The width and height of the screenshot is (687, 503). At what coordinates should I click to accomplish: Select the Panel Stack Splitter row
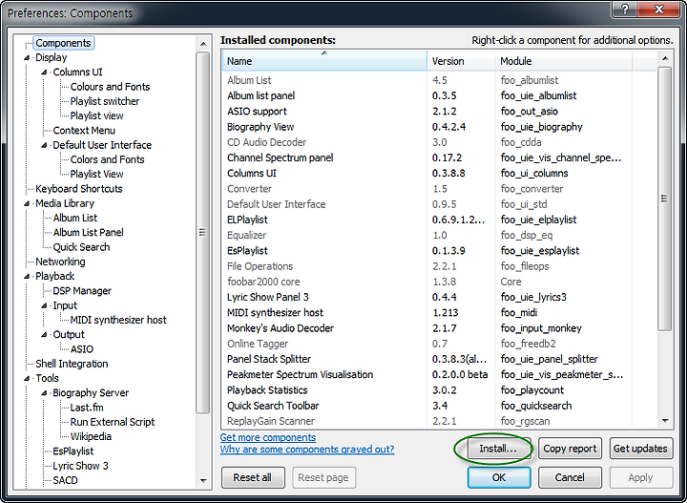[440, 359]
